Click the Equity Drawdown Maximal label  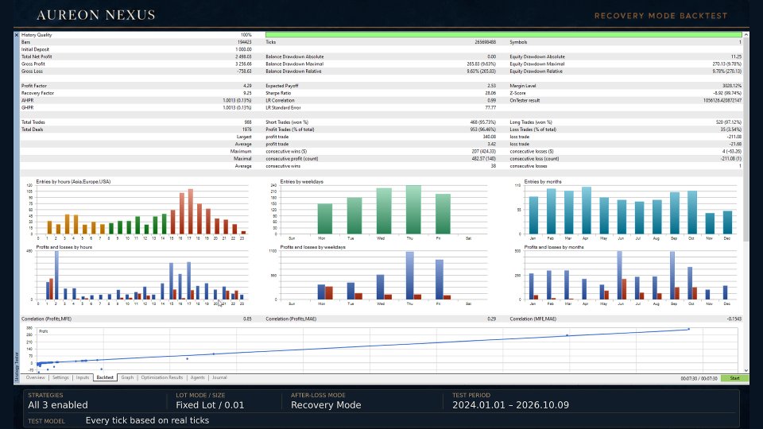pyautogui.click(x=536, y=64)
